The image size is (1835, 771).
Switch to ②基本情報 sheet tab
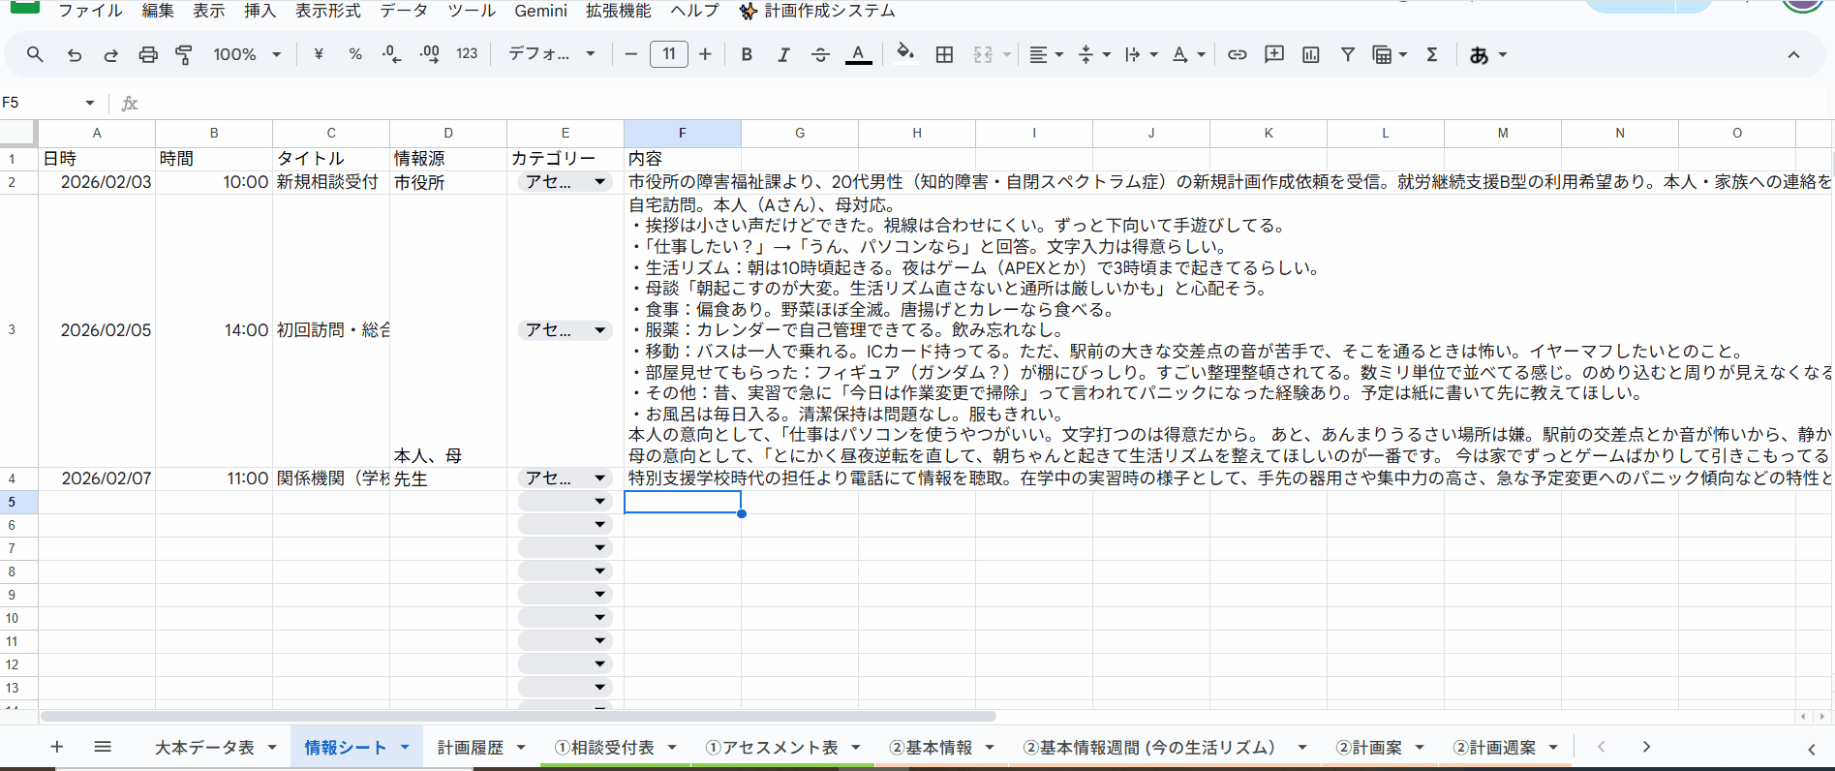point(931,748)
